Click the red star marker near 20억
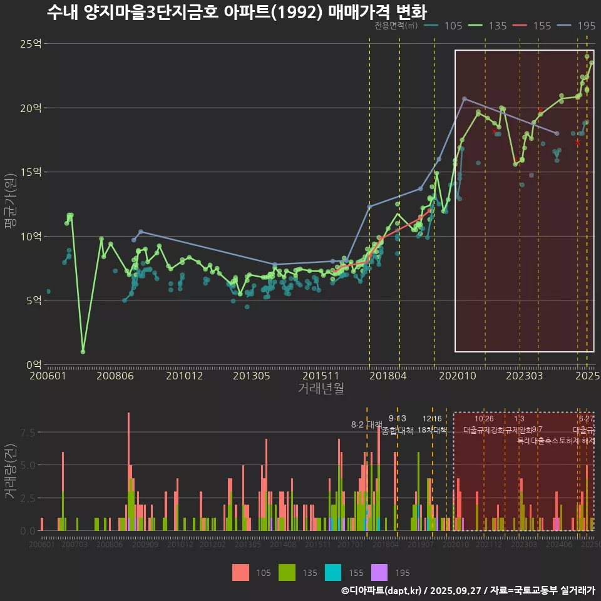Image resolution: width=601 pixels, height=601 pixels. [540, 110]
